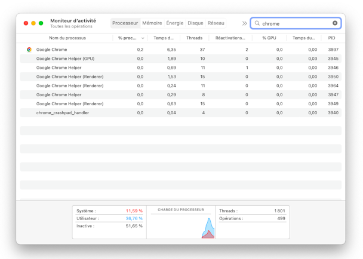Screen dimensions: 363x259
Task: View the Réseau tab
Action: [216, 23]
